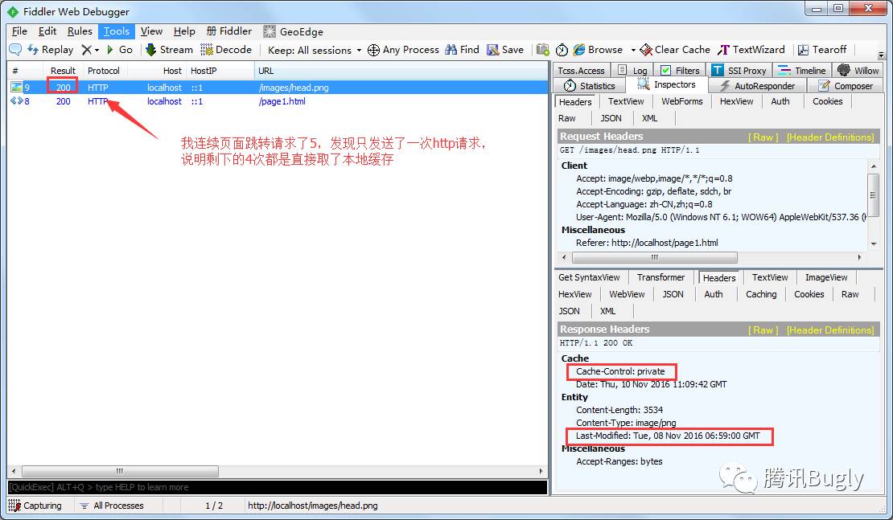Open the Tools menu
893x520 pixels.
(x=116, y=31)
